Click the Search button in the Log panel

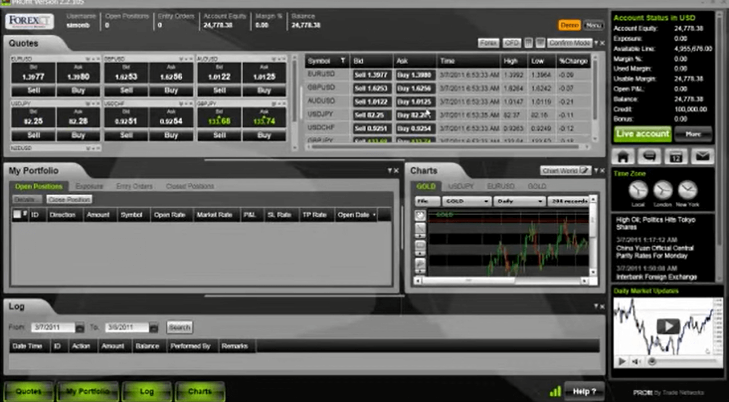tap(179, 327)
